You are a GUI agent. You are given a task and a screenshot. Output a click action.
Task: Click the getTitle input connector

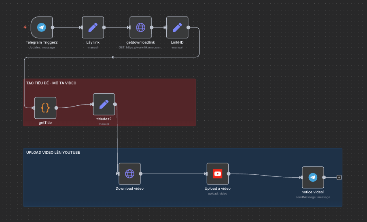coord(34,108)
